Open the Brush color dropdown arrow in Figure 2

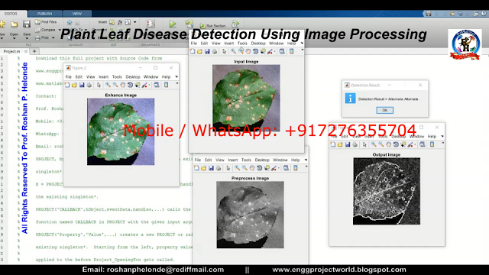(149, 85)
